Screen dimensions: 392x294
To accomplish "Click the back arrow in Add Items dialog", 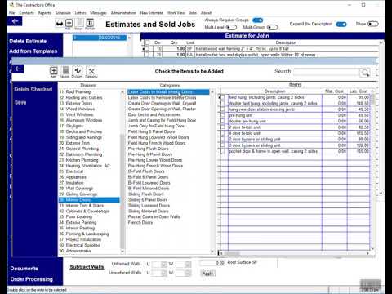I will point(18,69).
